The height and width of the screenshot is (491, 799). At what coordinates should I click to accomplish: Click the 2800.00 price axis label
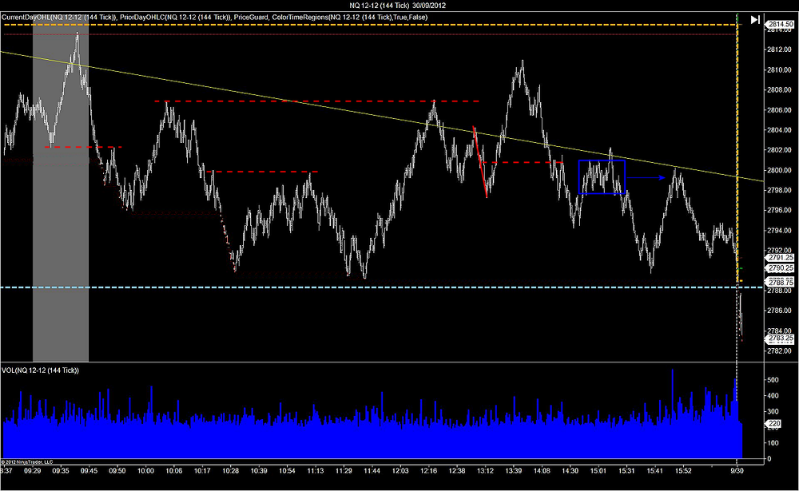(x=779, y=170)
